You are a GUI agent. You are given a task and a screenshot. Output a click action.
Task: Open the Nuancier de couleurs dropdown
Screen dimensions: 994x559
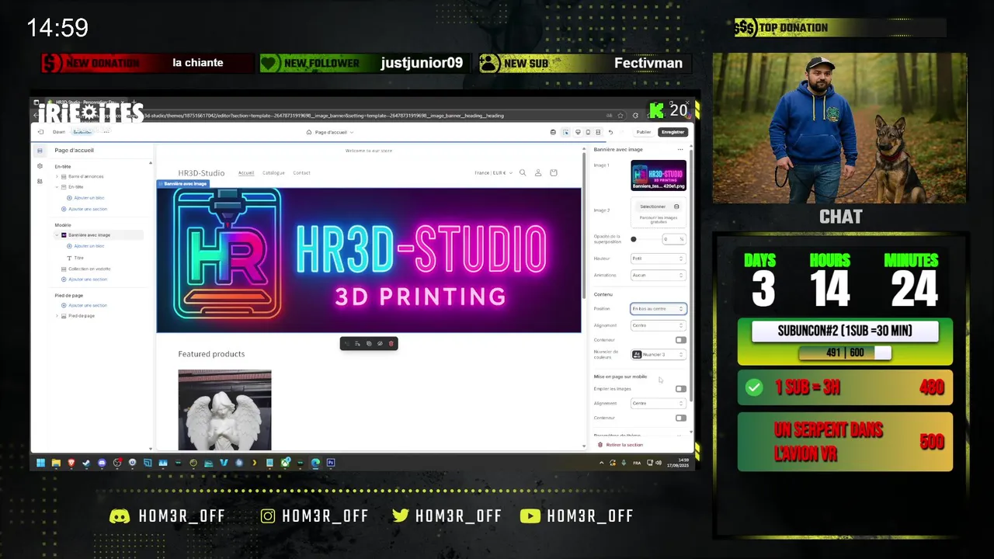click(x=659, y=355)
